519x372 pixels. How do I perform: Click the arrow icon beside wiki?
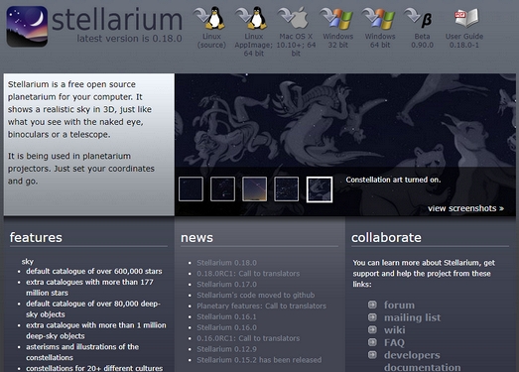coord(372,329)
